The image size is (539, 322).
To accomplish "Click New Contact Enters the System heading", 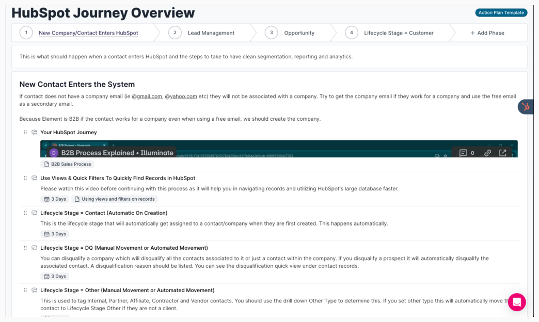I will [x=77, y=84].
